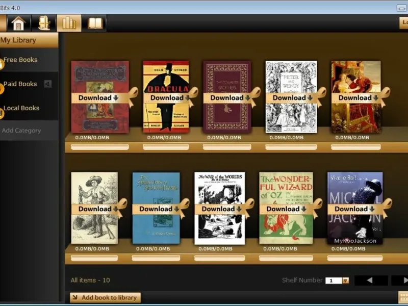Click the Add book to library button
The width and height of the screenshot is (408, 306).
click(x=106, y=297)
